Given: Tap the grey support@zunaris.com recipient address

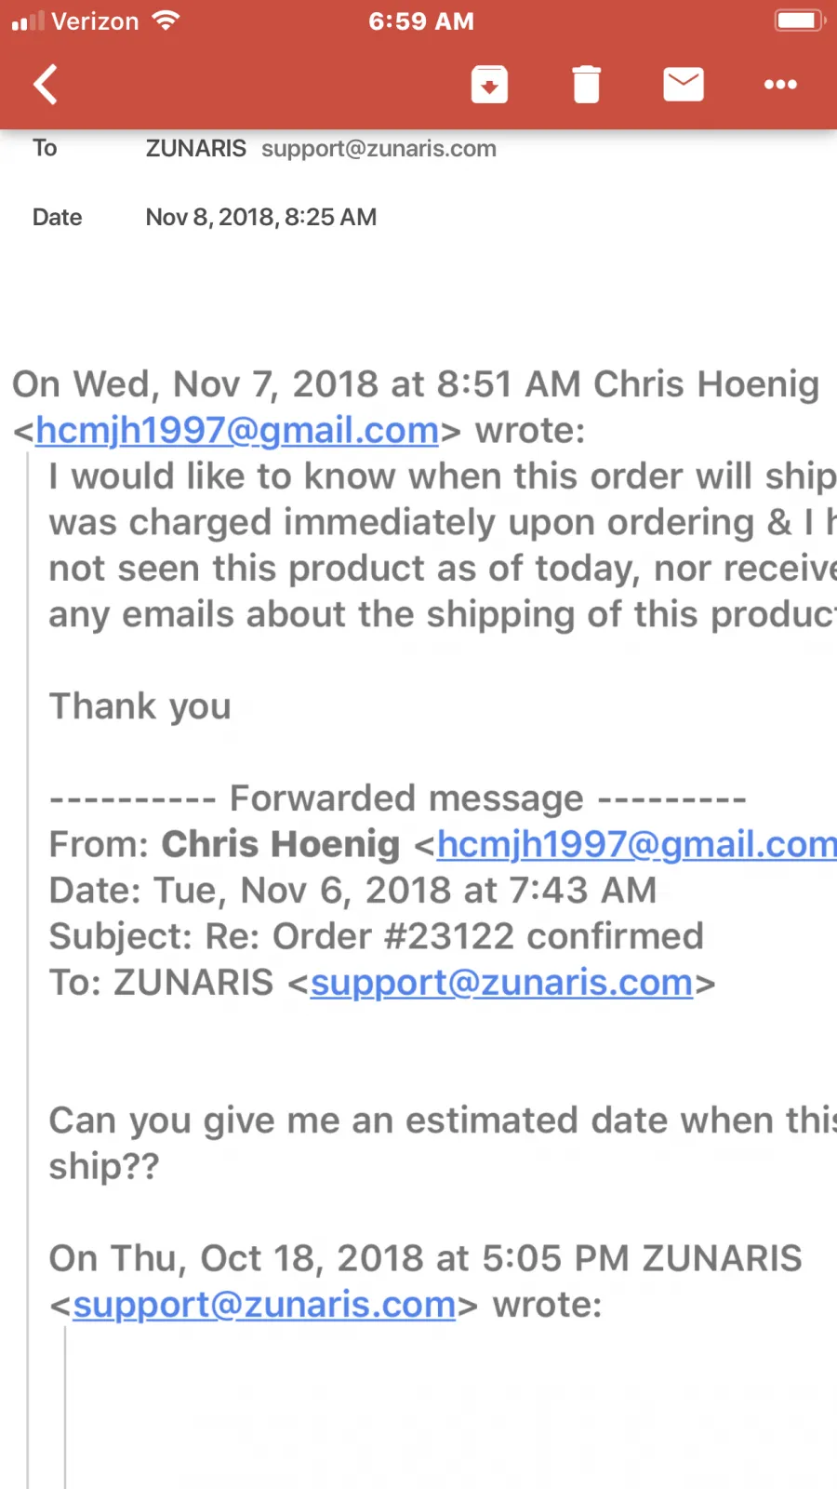Looking at the screenshot, I should (x=379, y=149).
